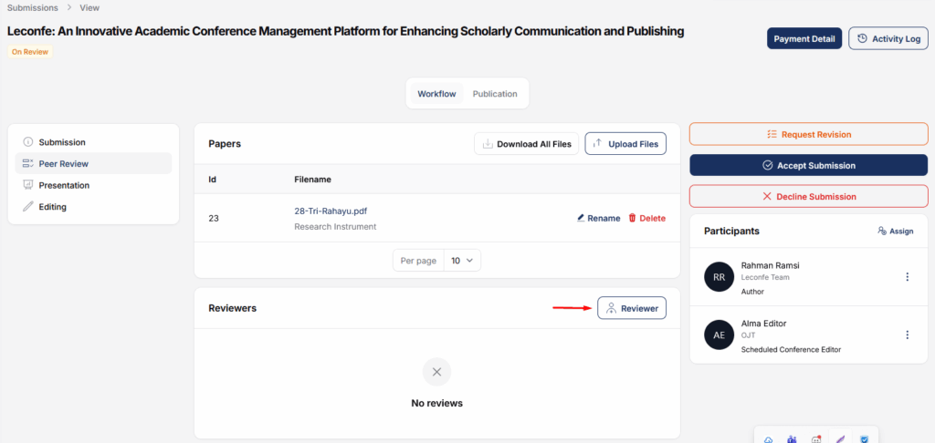This screenshot has width=935, height=443.
Task: Click the Assign participant icon
Action: (882, 232)
